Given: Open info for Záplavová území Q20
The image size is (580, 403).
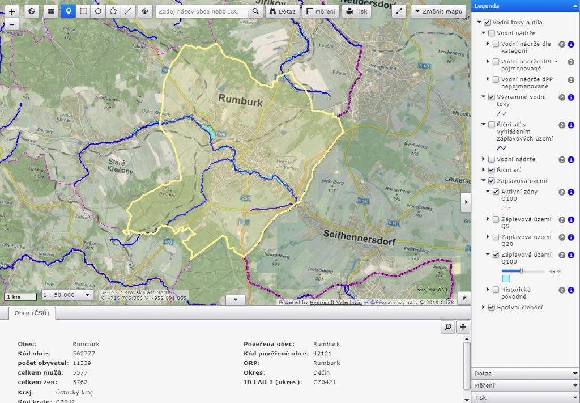Looking at the screenshot, I should pyautogui.click(x=571, y=237).
